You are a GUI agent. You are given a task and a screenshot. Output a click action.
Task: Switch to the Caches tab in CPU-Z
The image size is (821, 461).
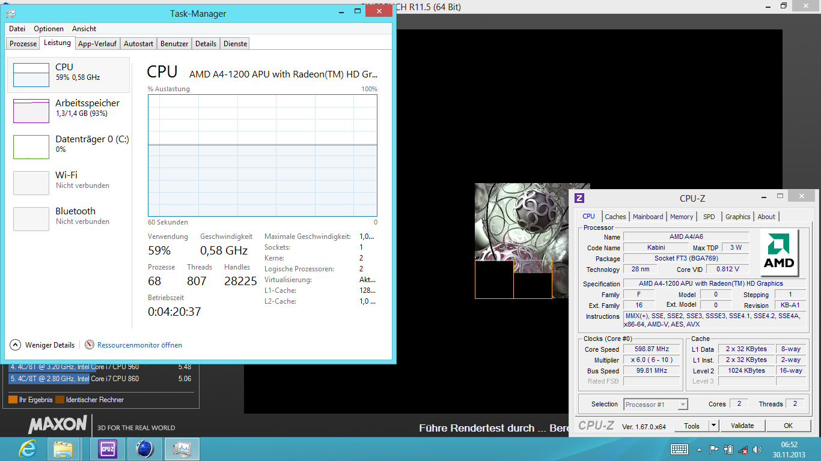(615, 217)
